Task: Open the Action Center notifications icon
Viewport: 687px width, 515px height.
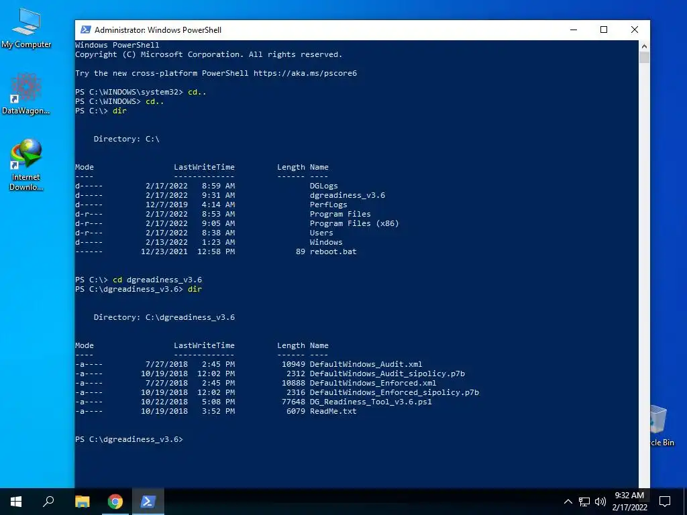Action: click(x=665, y=502)
